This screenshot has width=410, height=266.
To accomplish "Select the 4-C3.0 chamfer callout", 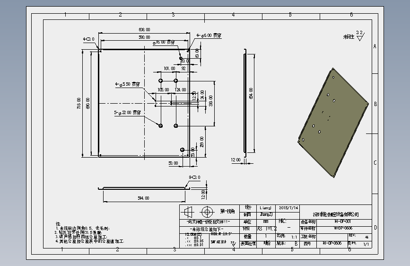I will (88, 39).
